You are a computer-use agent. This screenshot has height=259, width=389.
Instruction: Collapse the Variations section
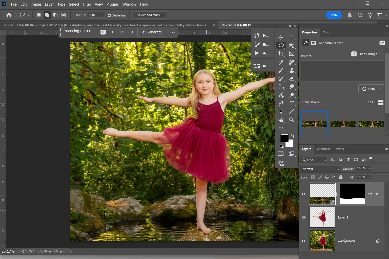[302, 102]
